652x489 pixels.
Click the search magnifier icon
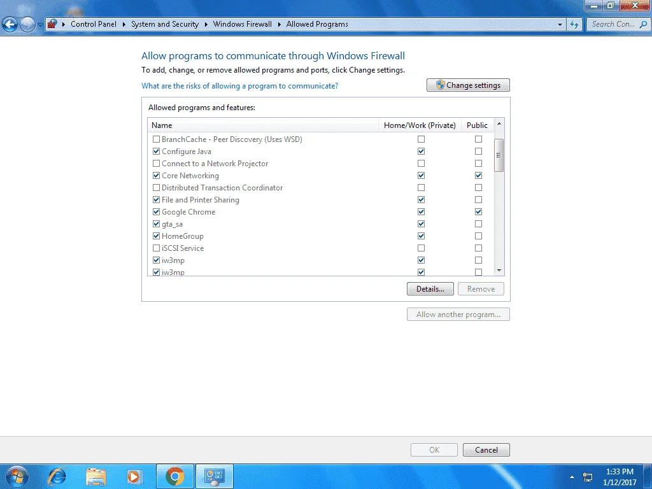click(643, 24)
